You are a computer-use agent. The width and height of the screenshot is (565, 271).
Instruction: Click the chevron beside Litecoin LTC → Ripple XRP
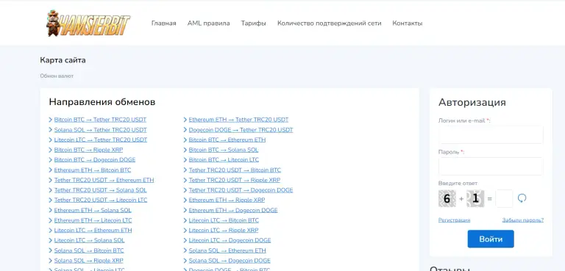(x=185, y=231)
